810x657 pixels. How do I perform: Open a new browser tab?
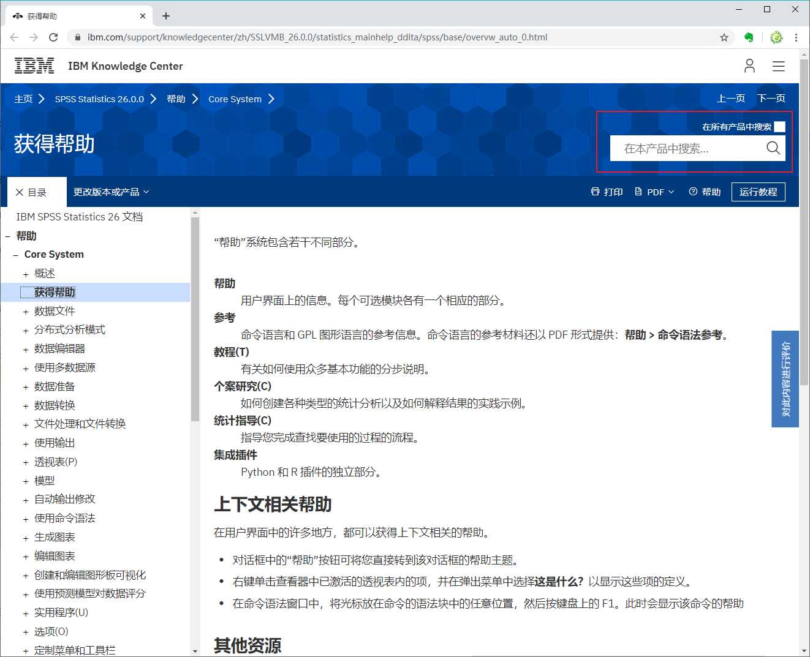pos(166,16)
